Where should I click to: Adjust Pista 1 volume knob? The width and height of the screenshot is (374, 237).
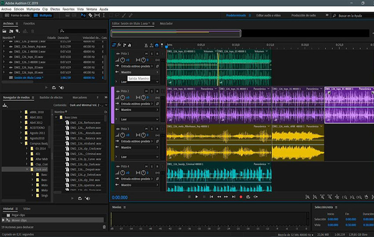[x=122, y=60]
